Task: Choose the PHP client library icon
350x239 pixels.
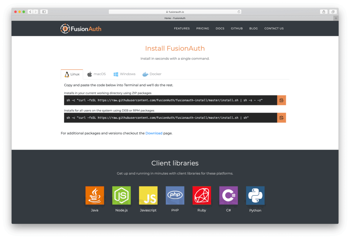Action: coord(175,195)
